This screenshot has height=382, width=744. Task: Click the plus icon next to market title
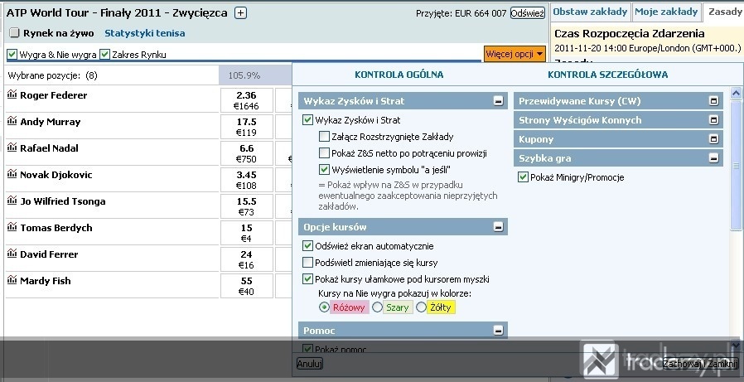240,13
